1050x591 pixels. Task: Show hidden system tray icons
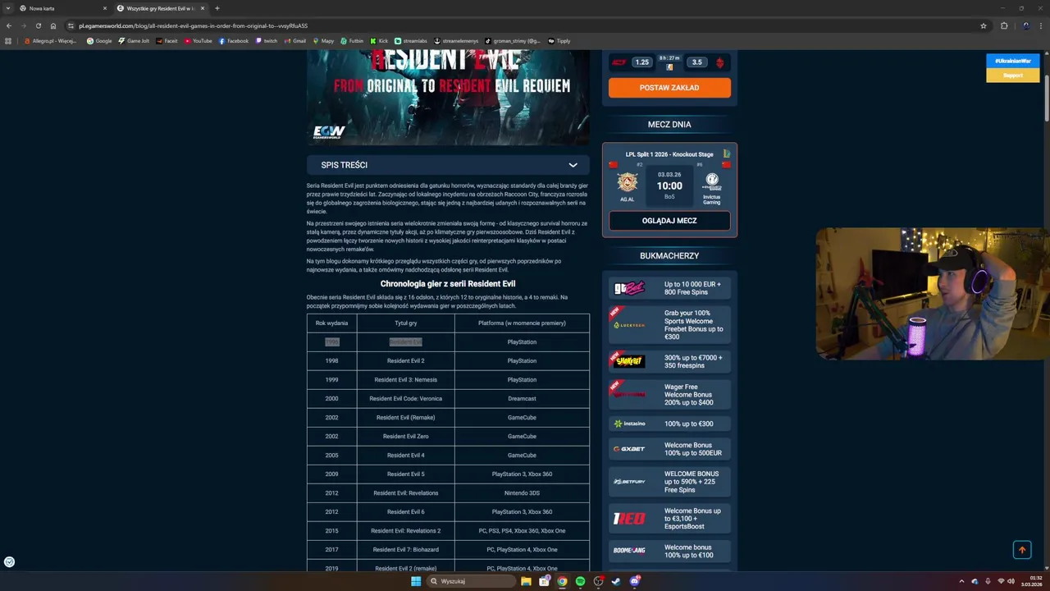pyautogui.click(x=962, y=581)
